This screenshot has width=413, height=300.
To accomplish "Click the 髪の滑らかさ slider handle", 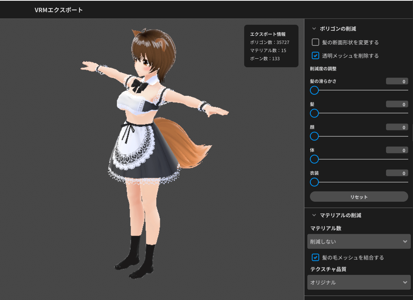I will [314, 90].
